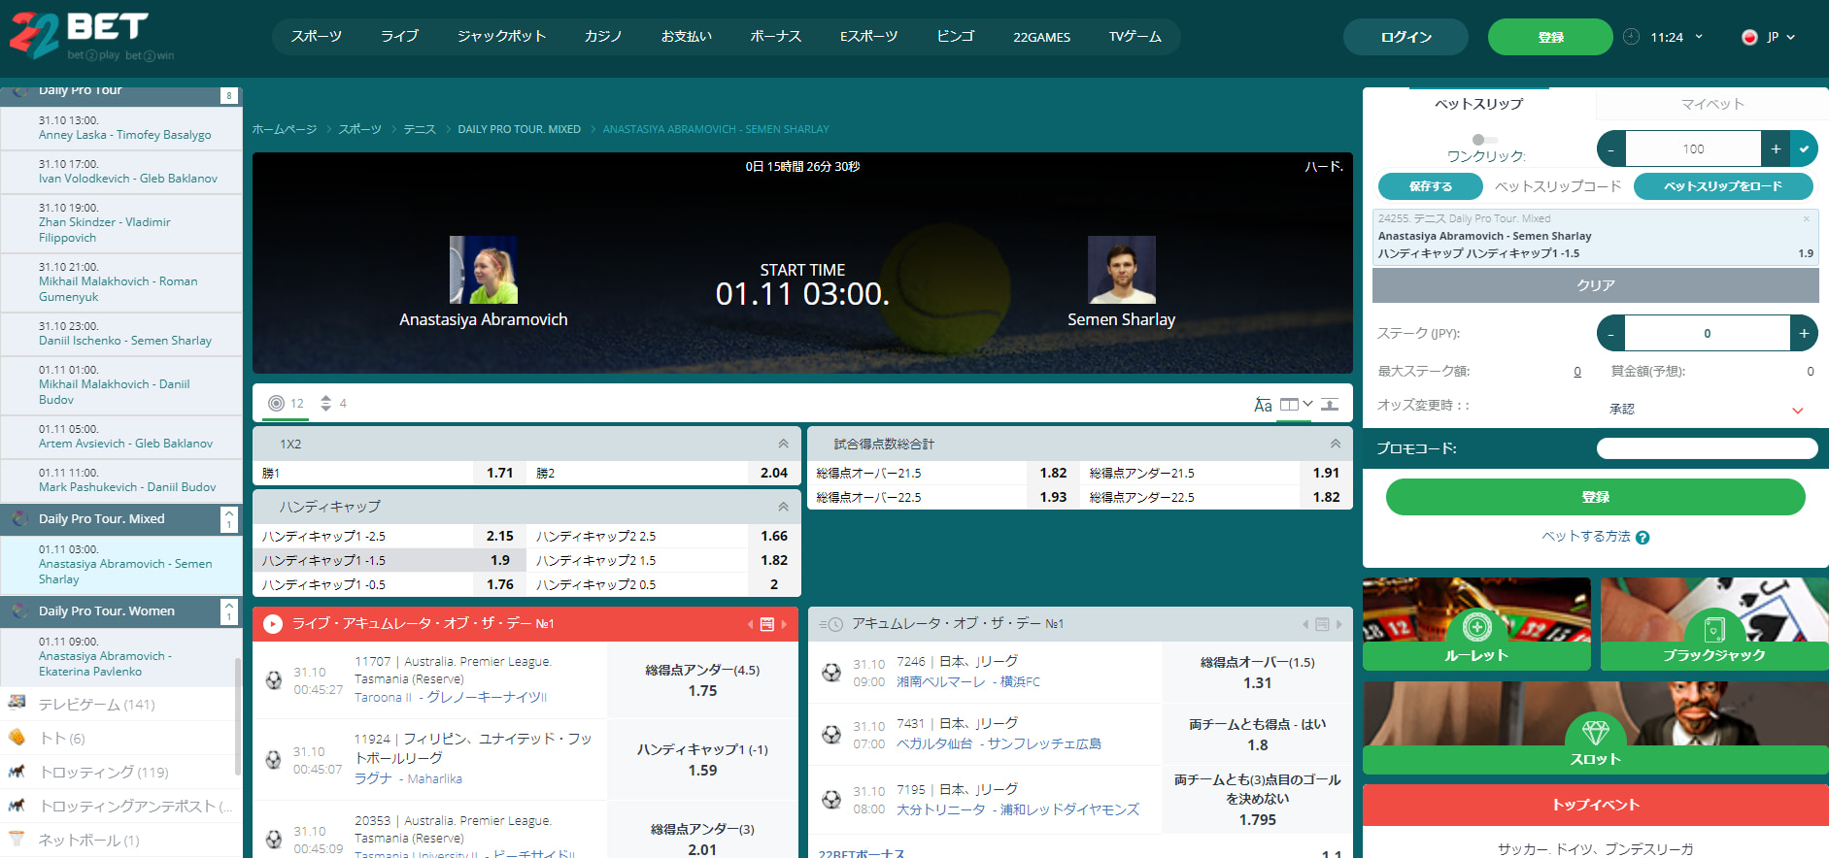Open the カジノ top menu item
Screen dimensions: 1829x858
point(603,37)
